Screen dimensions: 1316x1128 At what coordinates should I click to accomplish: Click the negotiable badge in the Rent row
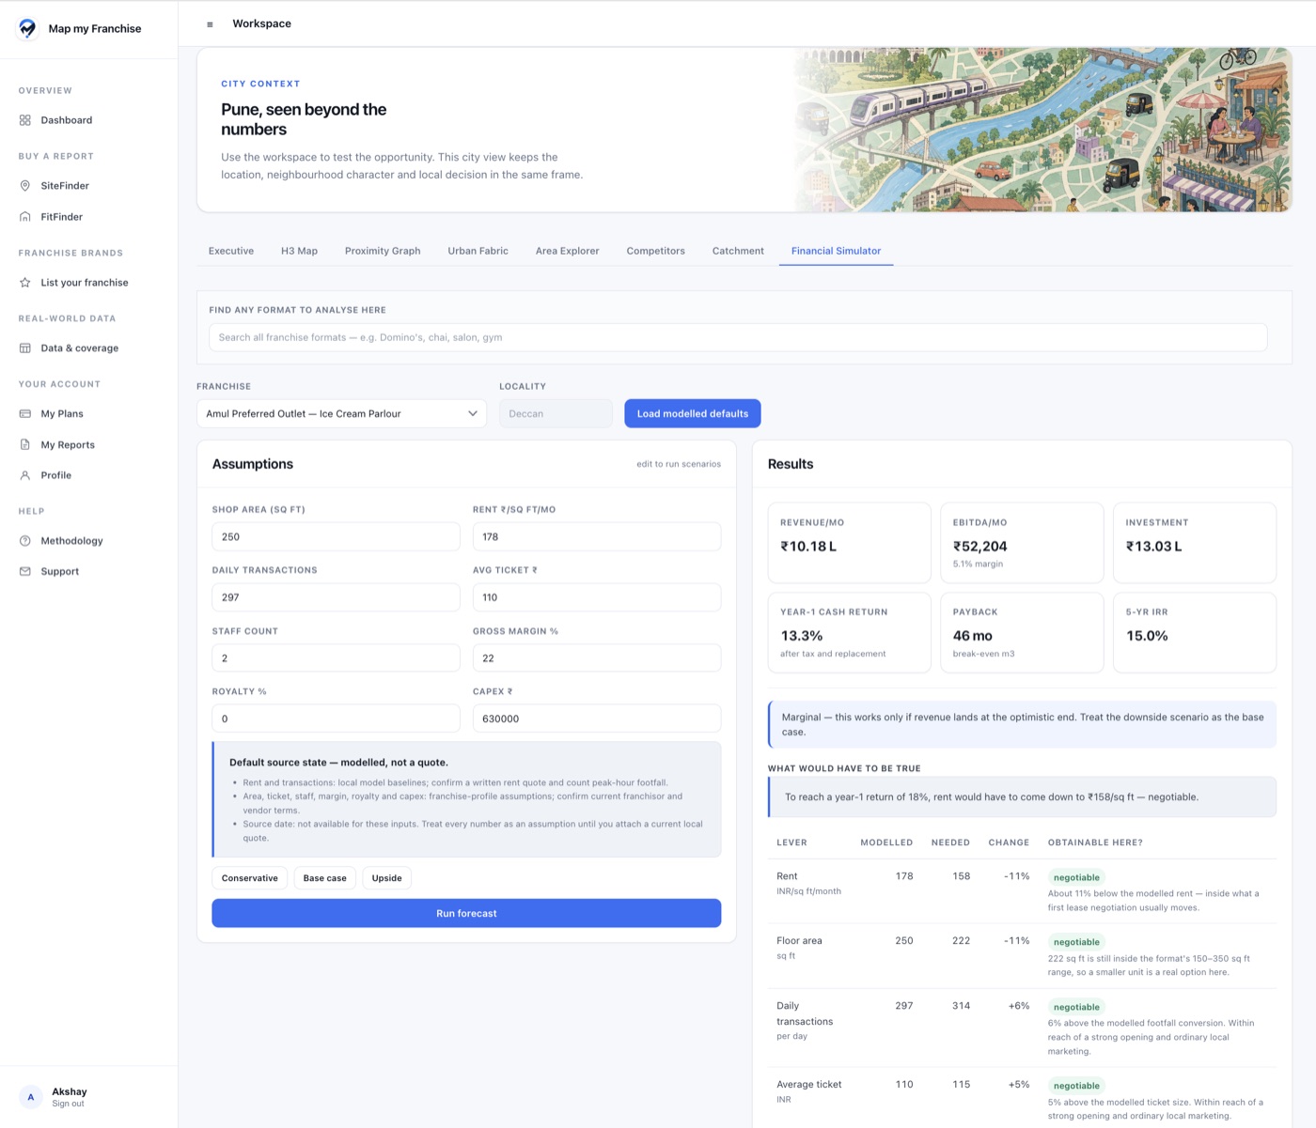tap(1076, 877)
